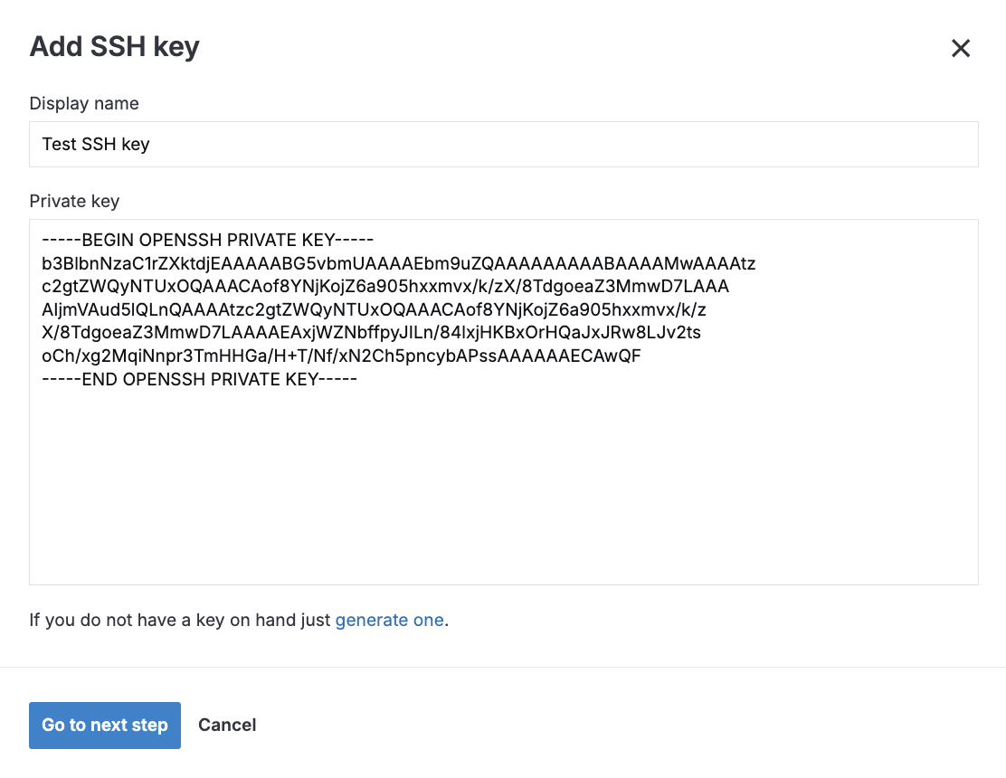Close the Add SSH key dialog
This screenshot has width=1006, height=778.
[x=960, y=48]
